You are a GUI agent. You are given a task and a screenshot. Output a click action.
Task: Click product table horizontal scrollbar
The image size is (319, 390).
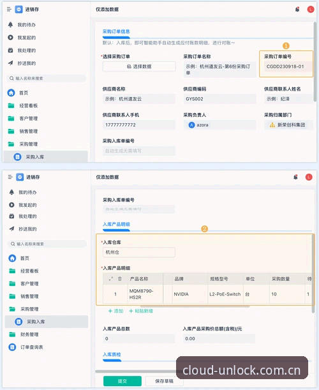coord(195,306)
